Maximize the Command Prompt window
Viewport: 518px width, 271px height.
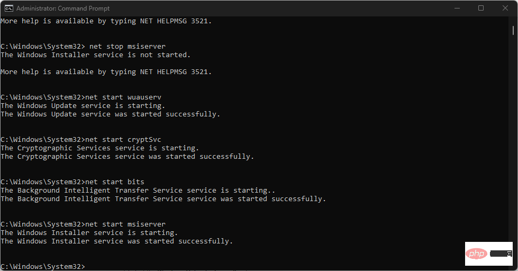[x=480, y=8]
